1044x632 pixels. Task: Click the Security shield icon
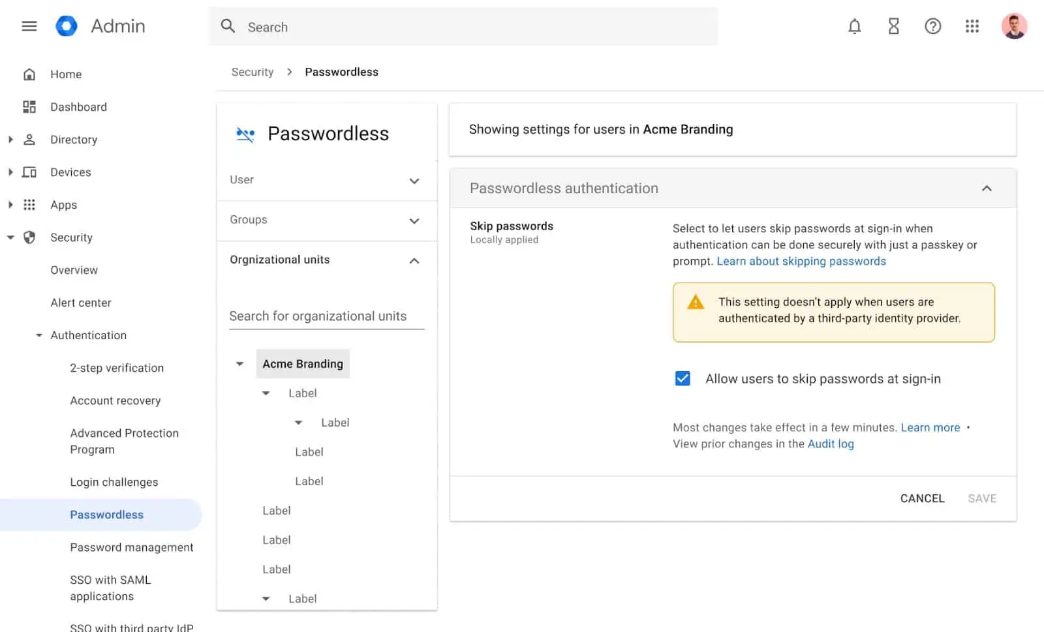pos(29,237)
